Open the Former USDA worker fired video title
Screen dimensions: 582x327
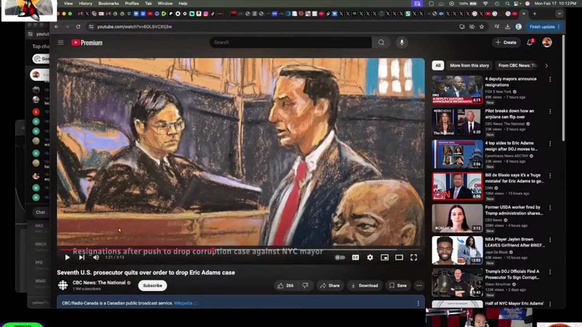point(514,210)
